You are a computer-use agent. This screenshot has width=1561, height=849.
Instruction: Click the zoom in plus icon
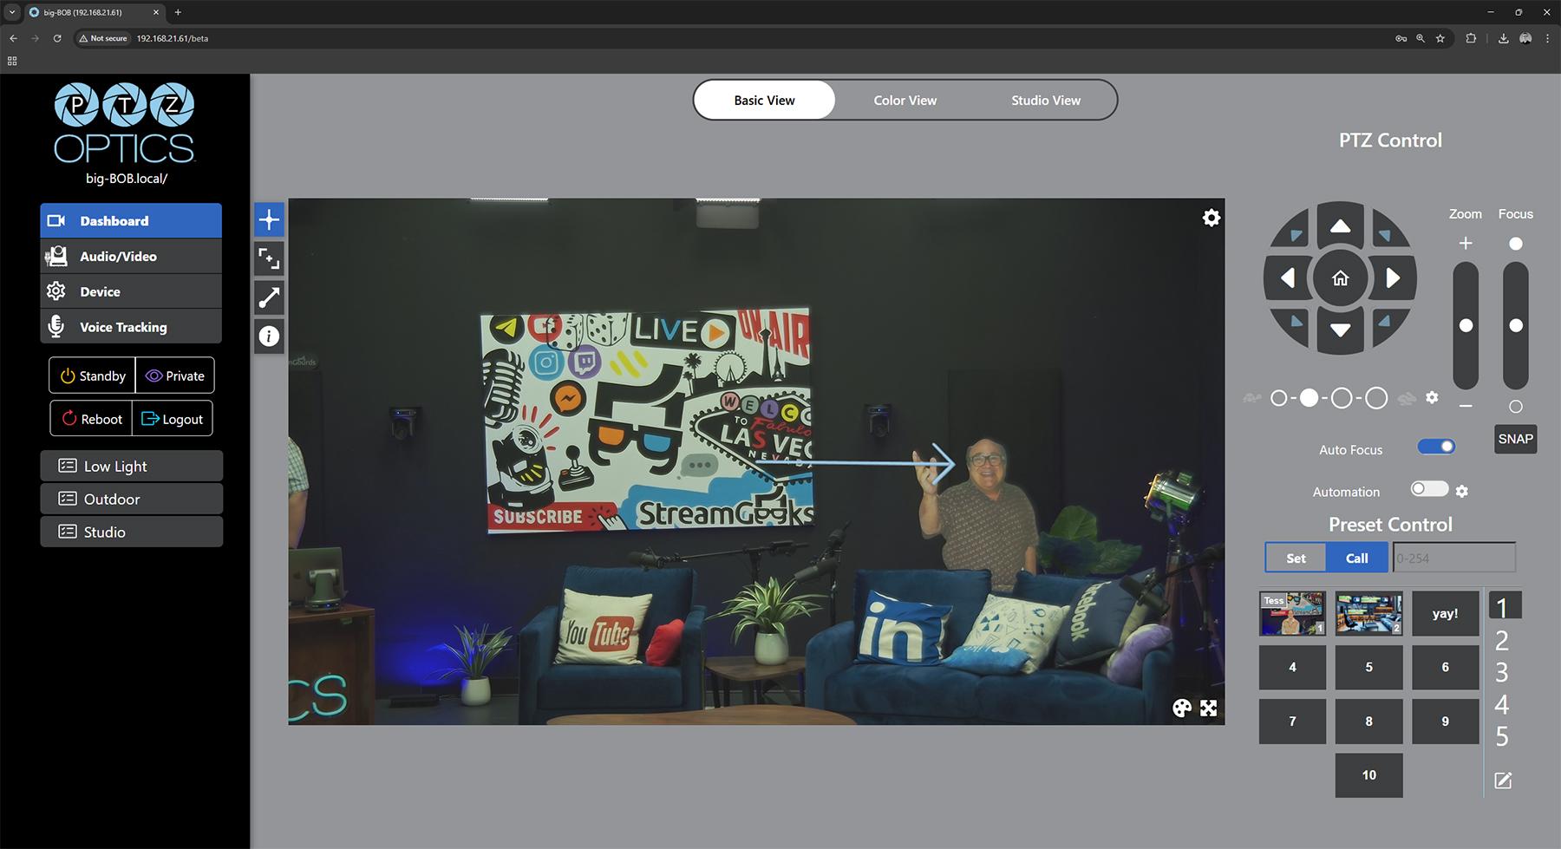1466,244
